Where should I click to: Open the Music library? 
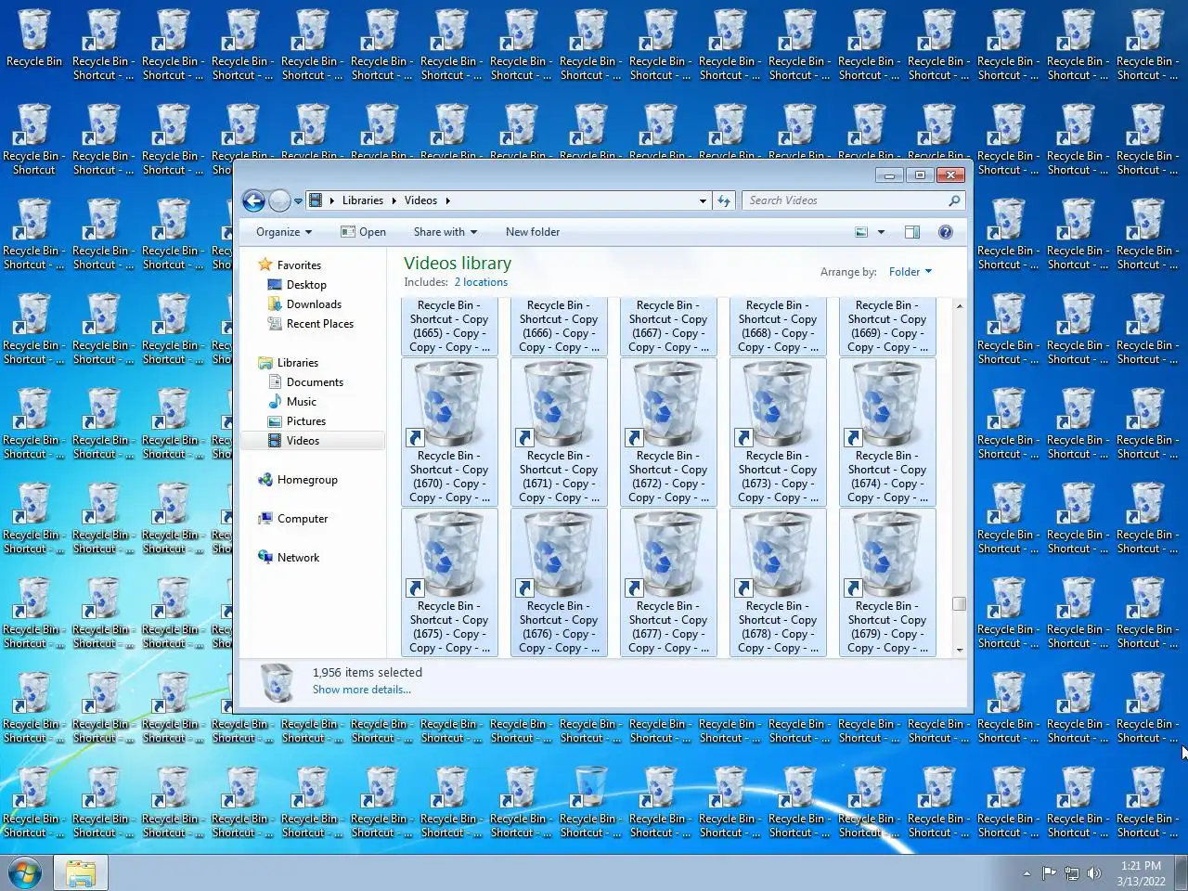(302, 402)
